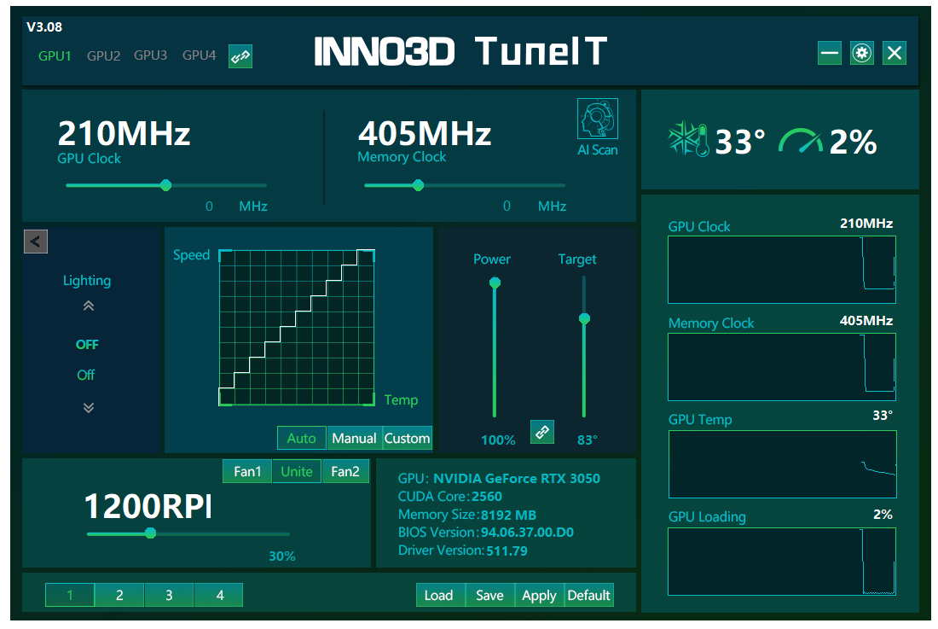This screenshot has width=938, height=629.
Task: Select Fan2 control
Action: [x=345, y=472]
